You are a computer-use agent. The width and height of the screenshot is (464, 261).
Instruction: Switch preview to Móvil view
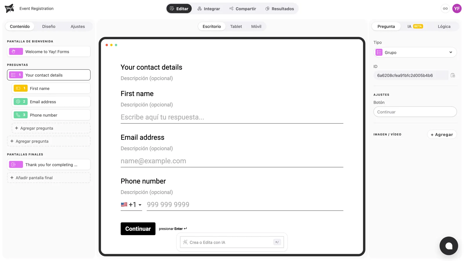(x=256, y=26)
